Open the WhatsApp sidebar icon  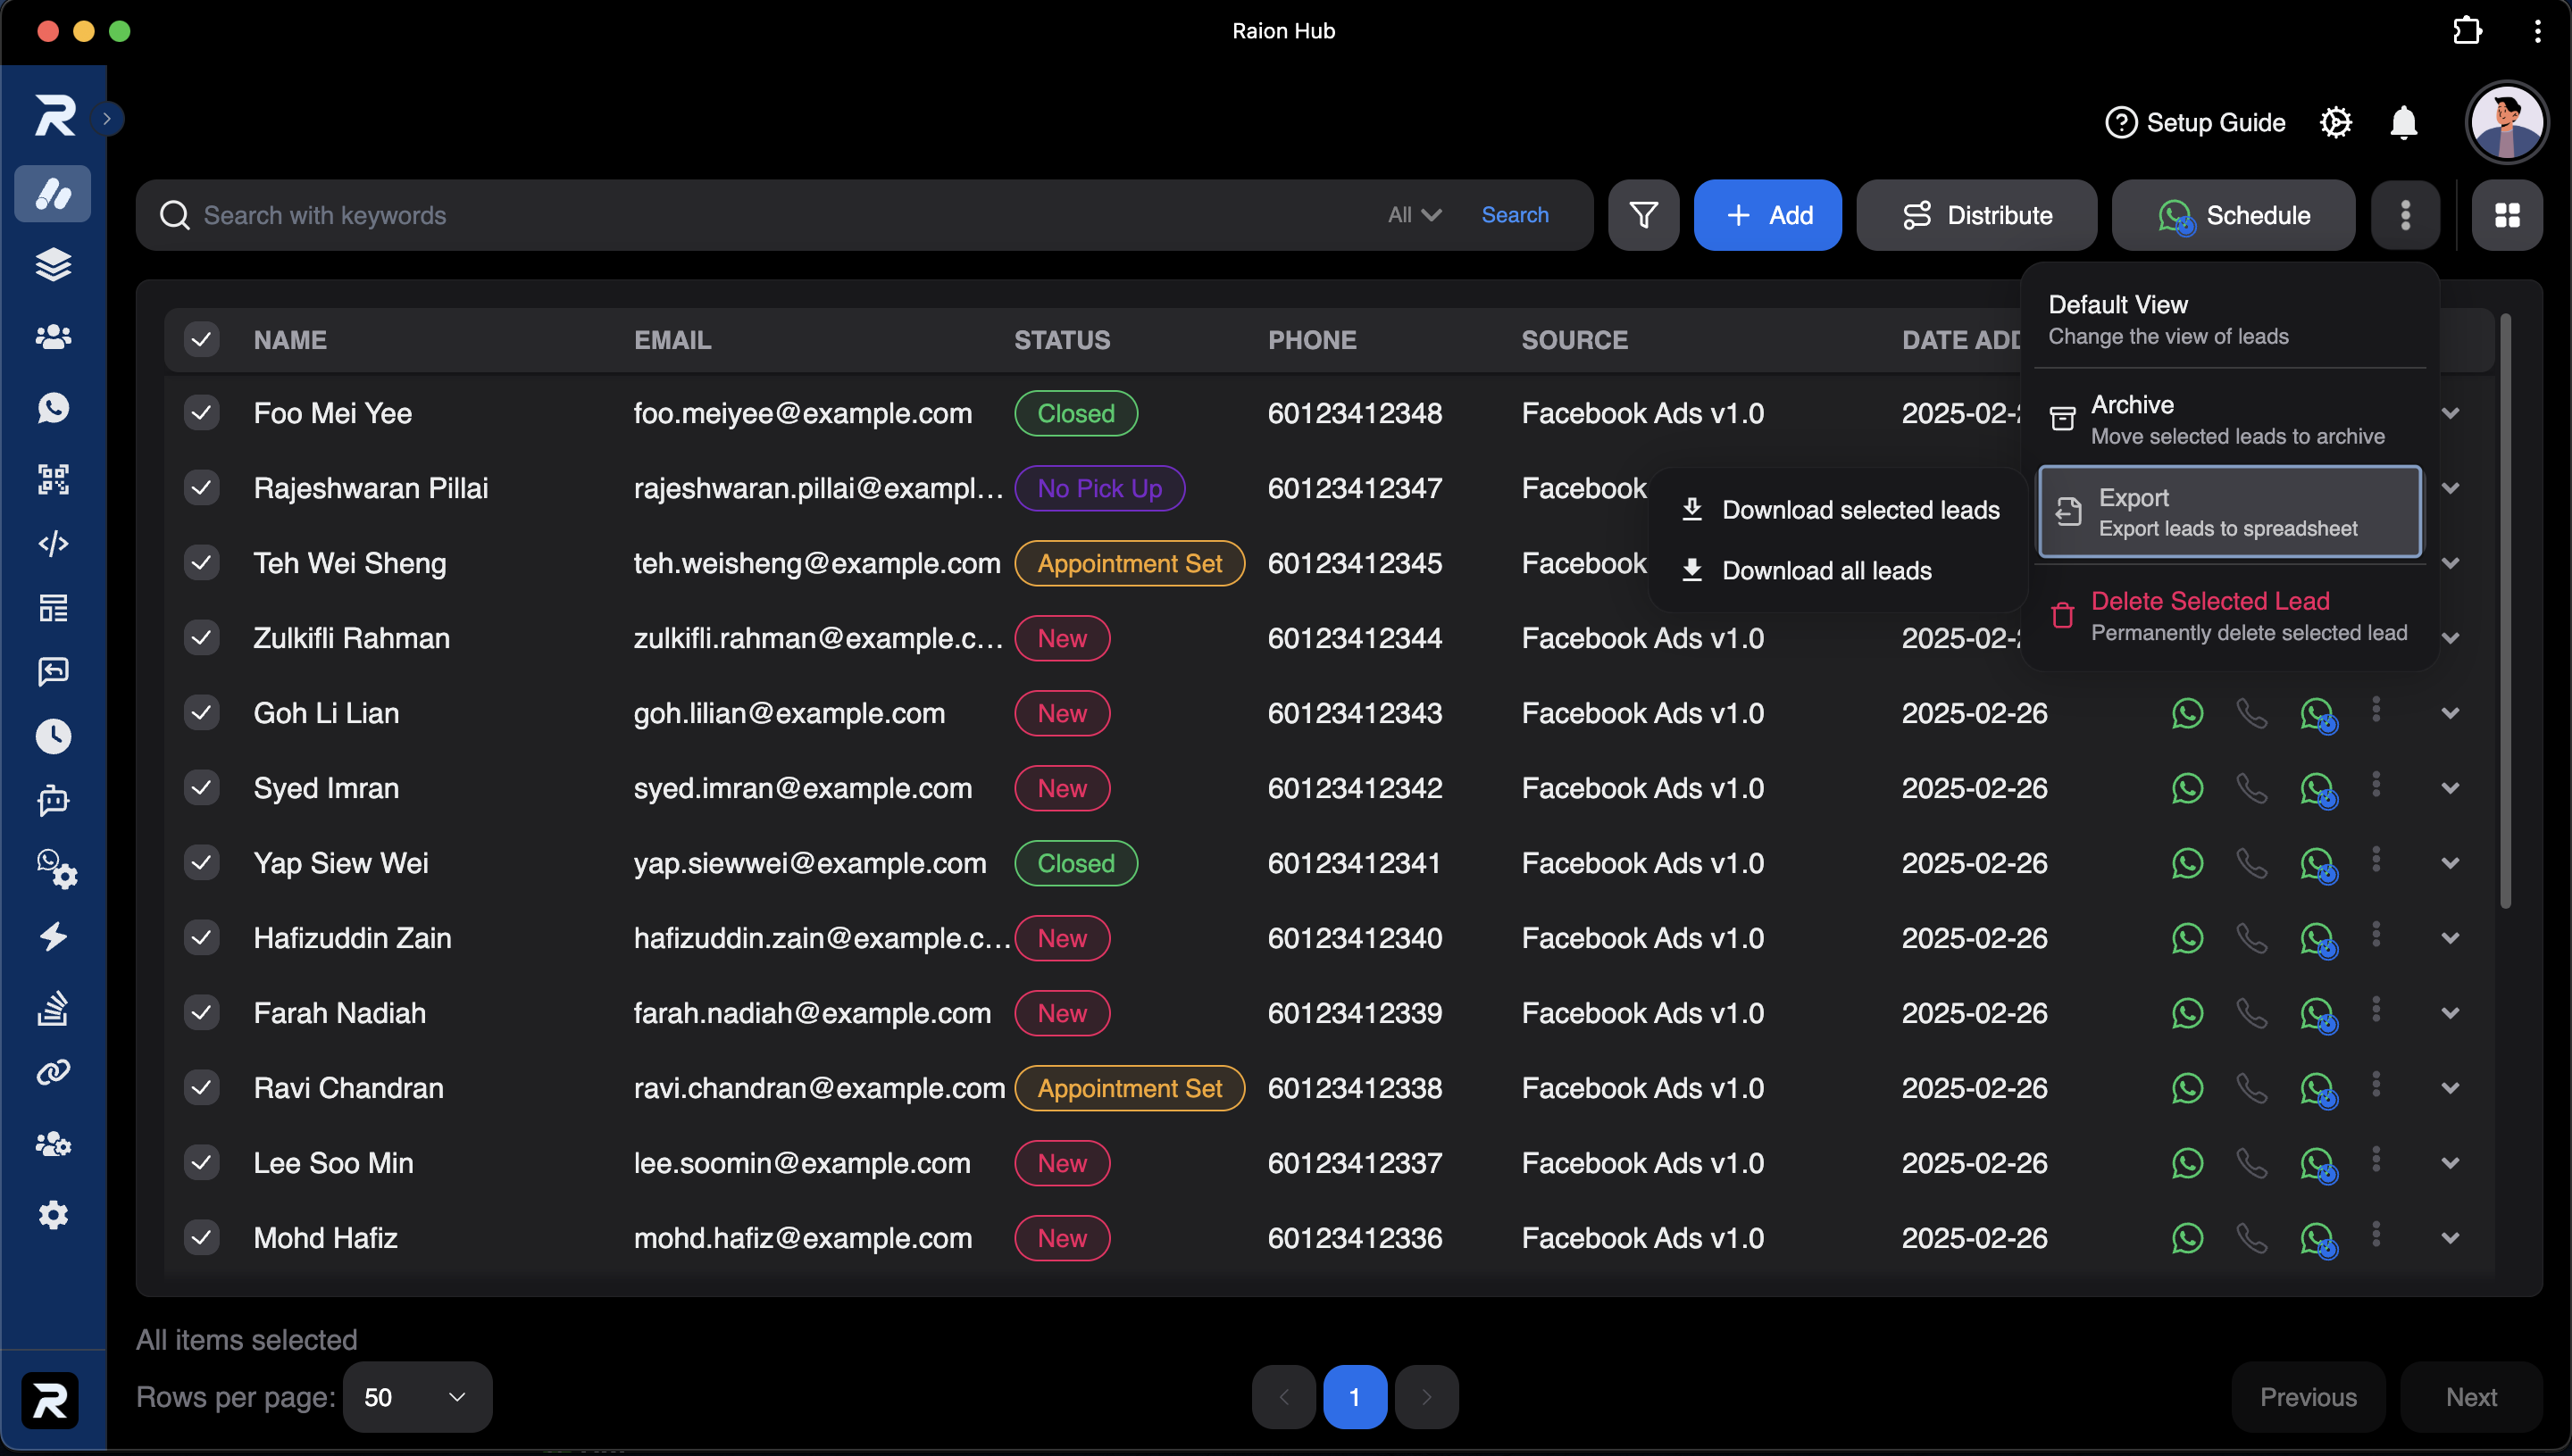[x=53, y=407]
